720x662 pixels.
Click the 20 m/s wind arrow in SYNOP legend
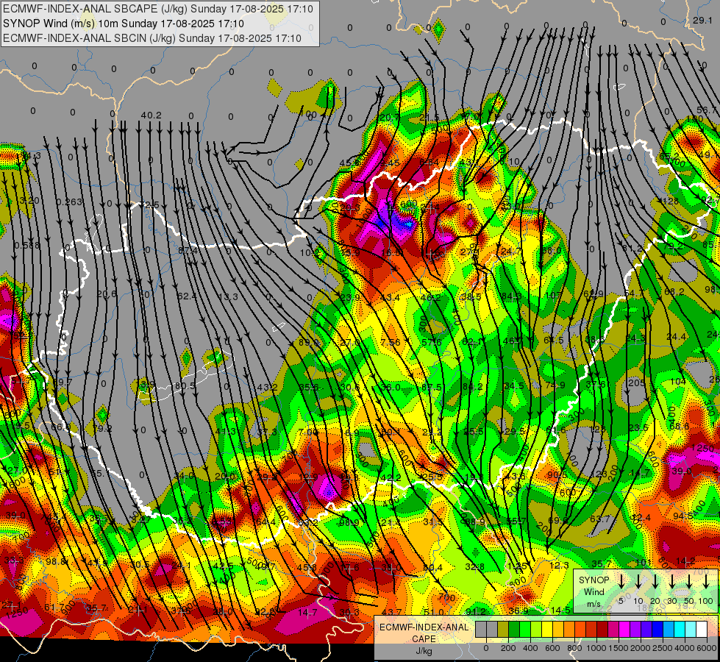pos(655,582)
